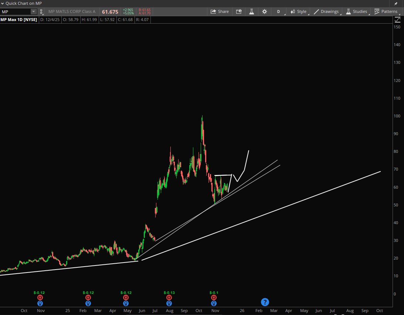Screen dimensions: 404x315
Task: Click the 100 price axis label
Action: tap(397, 116)
